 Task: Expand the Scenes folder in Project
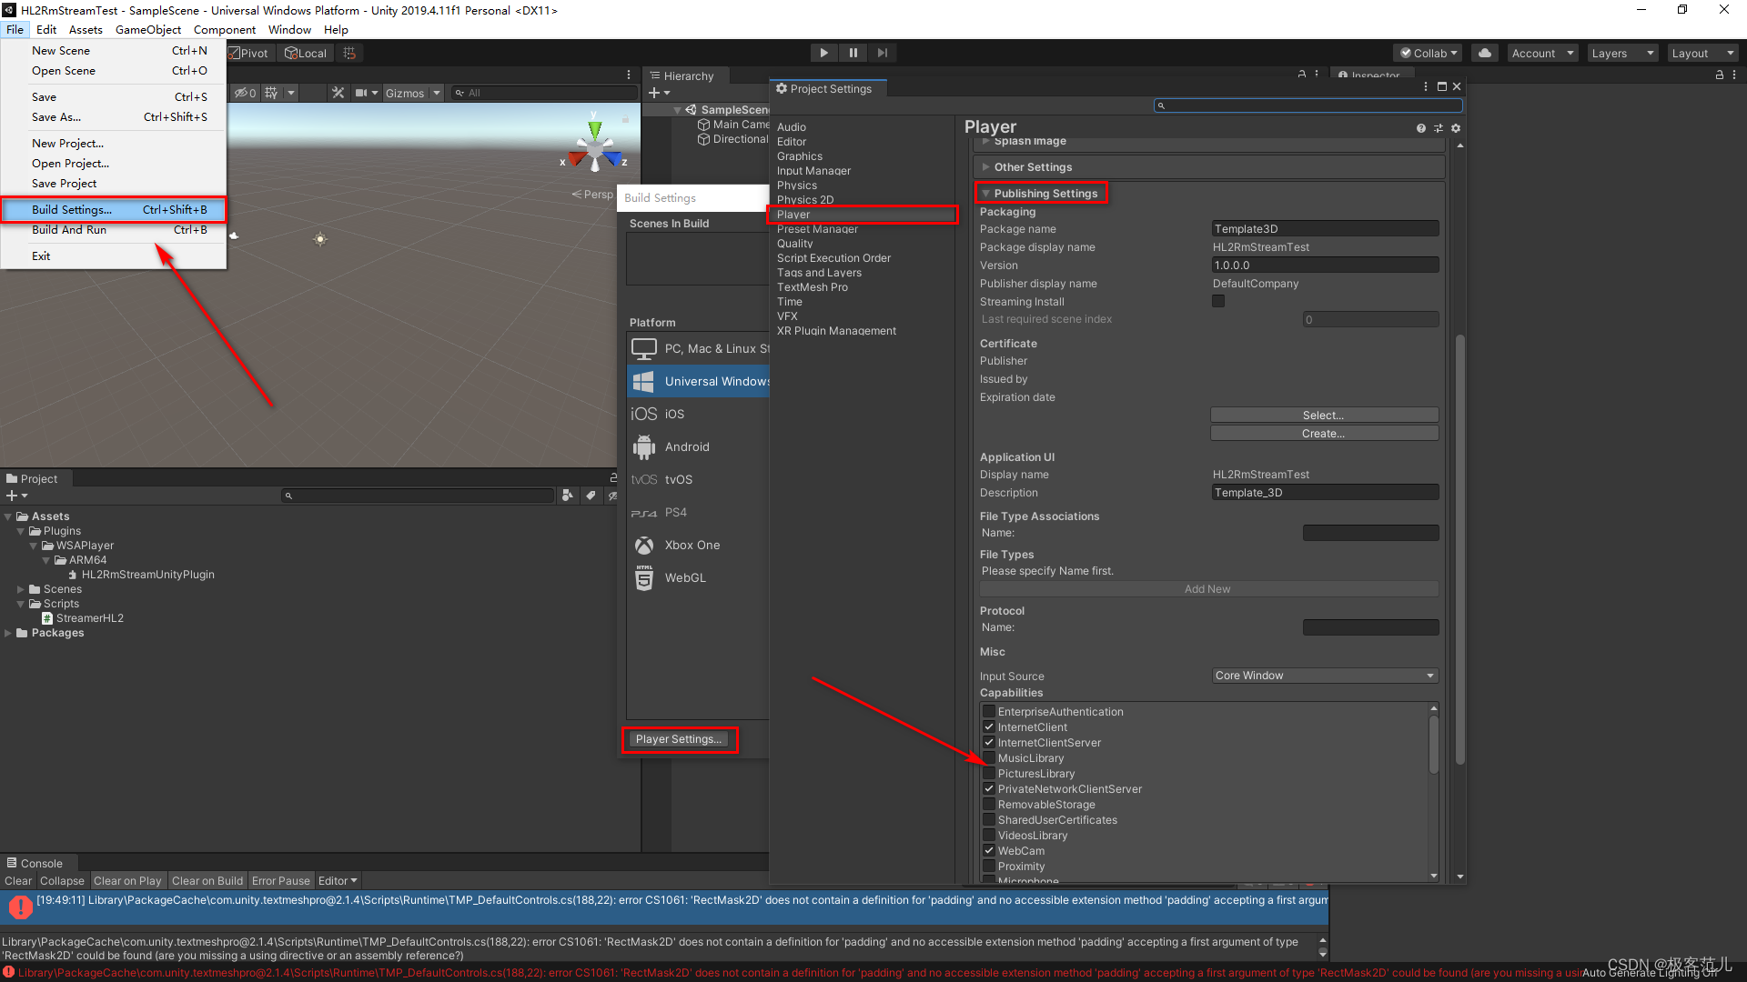coord(21,589)
